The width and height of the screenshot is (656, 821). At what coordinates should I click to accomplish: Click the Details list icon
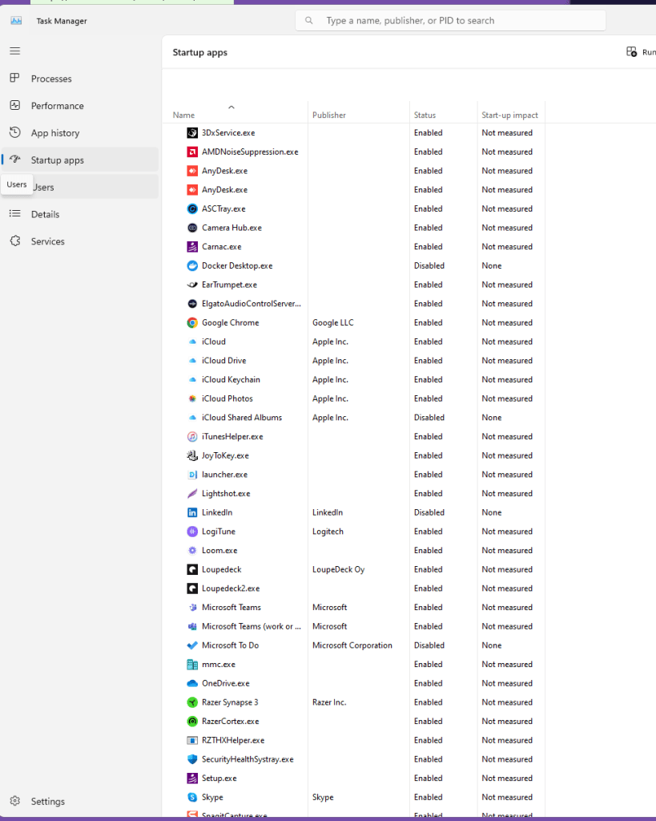[14, 213]
